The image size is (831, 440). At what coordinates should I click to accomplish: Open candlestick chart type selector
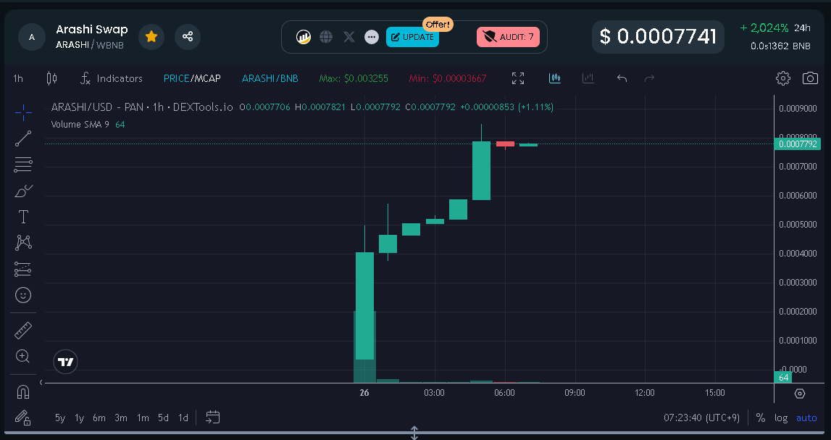51,78
